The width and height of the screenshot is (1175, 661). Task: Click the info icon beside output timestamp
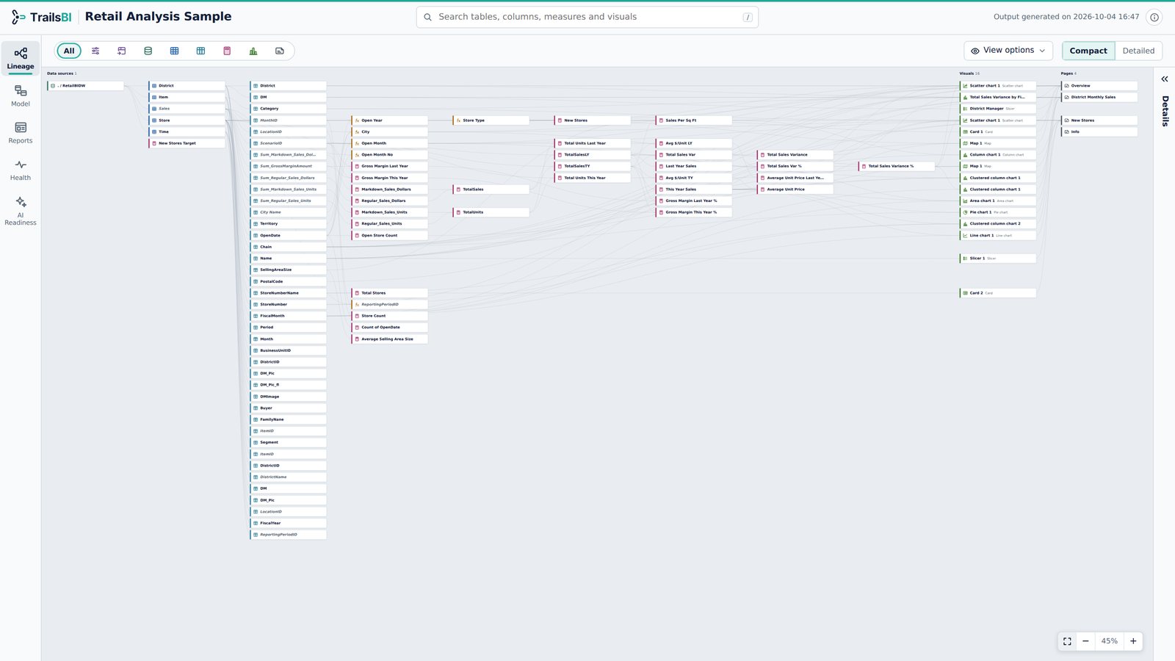click(1154, 17)
